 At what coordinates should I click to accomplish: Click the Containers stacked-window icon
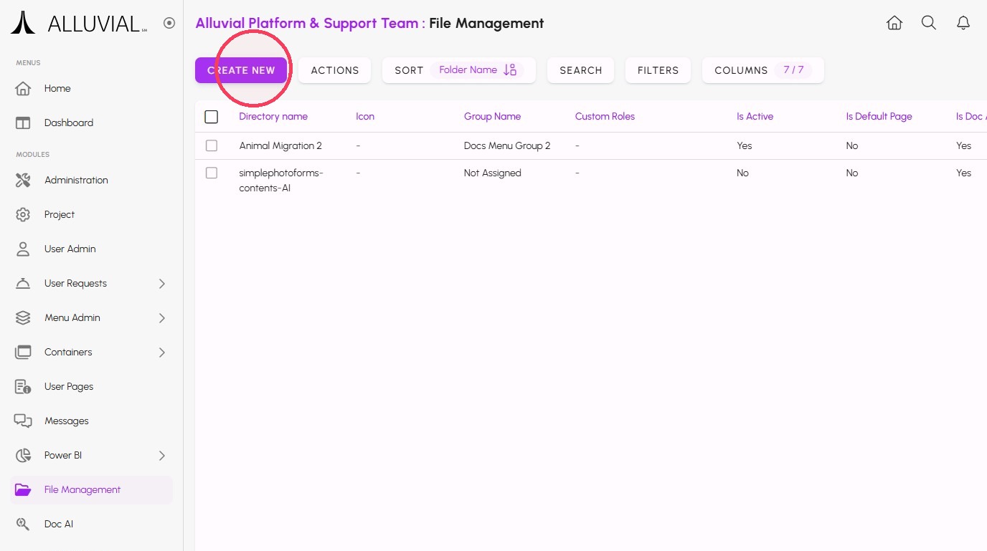[x=23, y=353]
